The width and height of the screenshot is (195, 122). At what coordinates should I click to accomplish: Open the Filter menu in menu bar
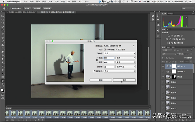63,2
